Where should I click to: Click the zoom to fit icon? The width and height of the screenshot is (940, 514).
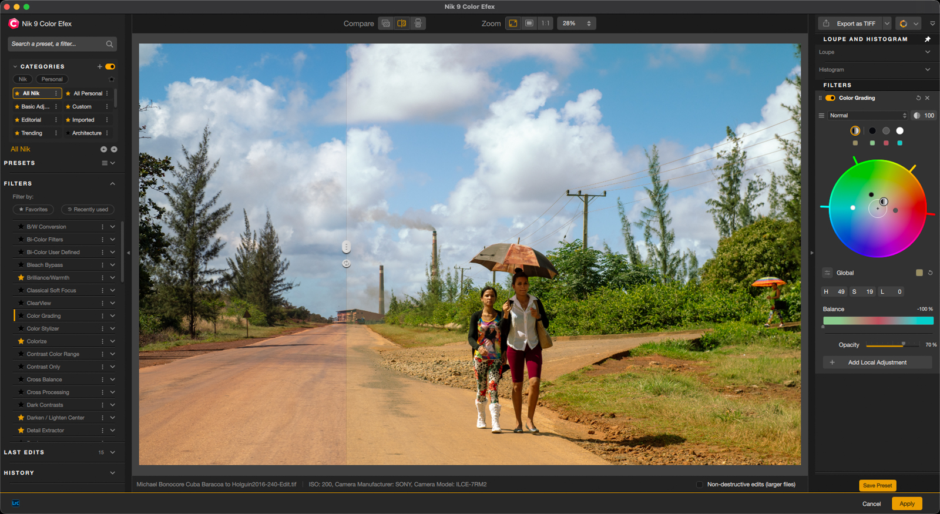click(513, 23)
